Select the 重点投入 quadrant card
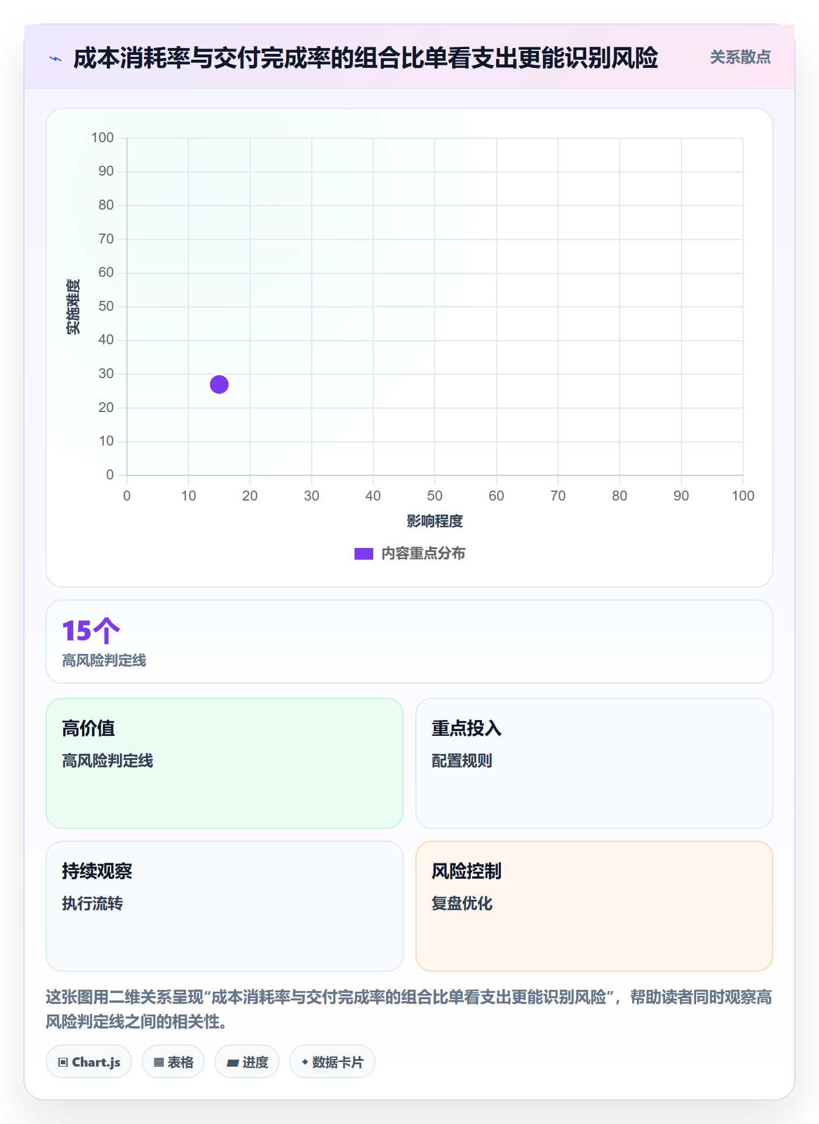Viewport: 819px width, 1124px height. click(x=594, y=763)
